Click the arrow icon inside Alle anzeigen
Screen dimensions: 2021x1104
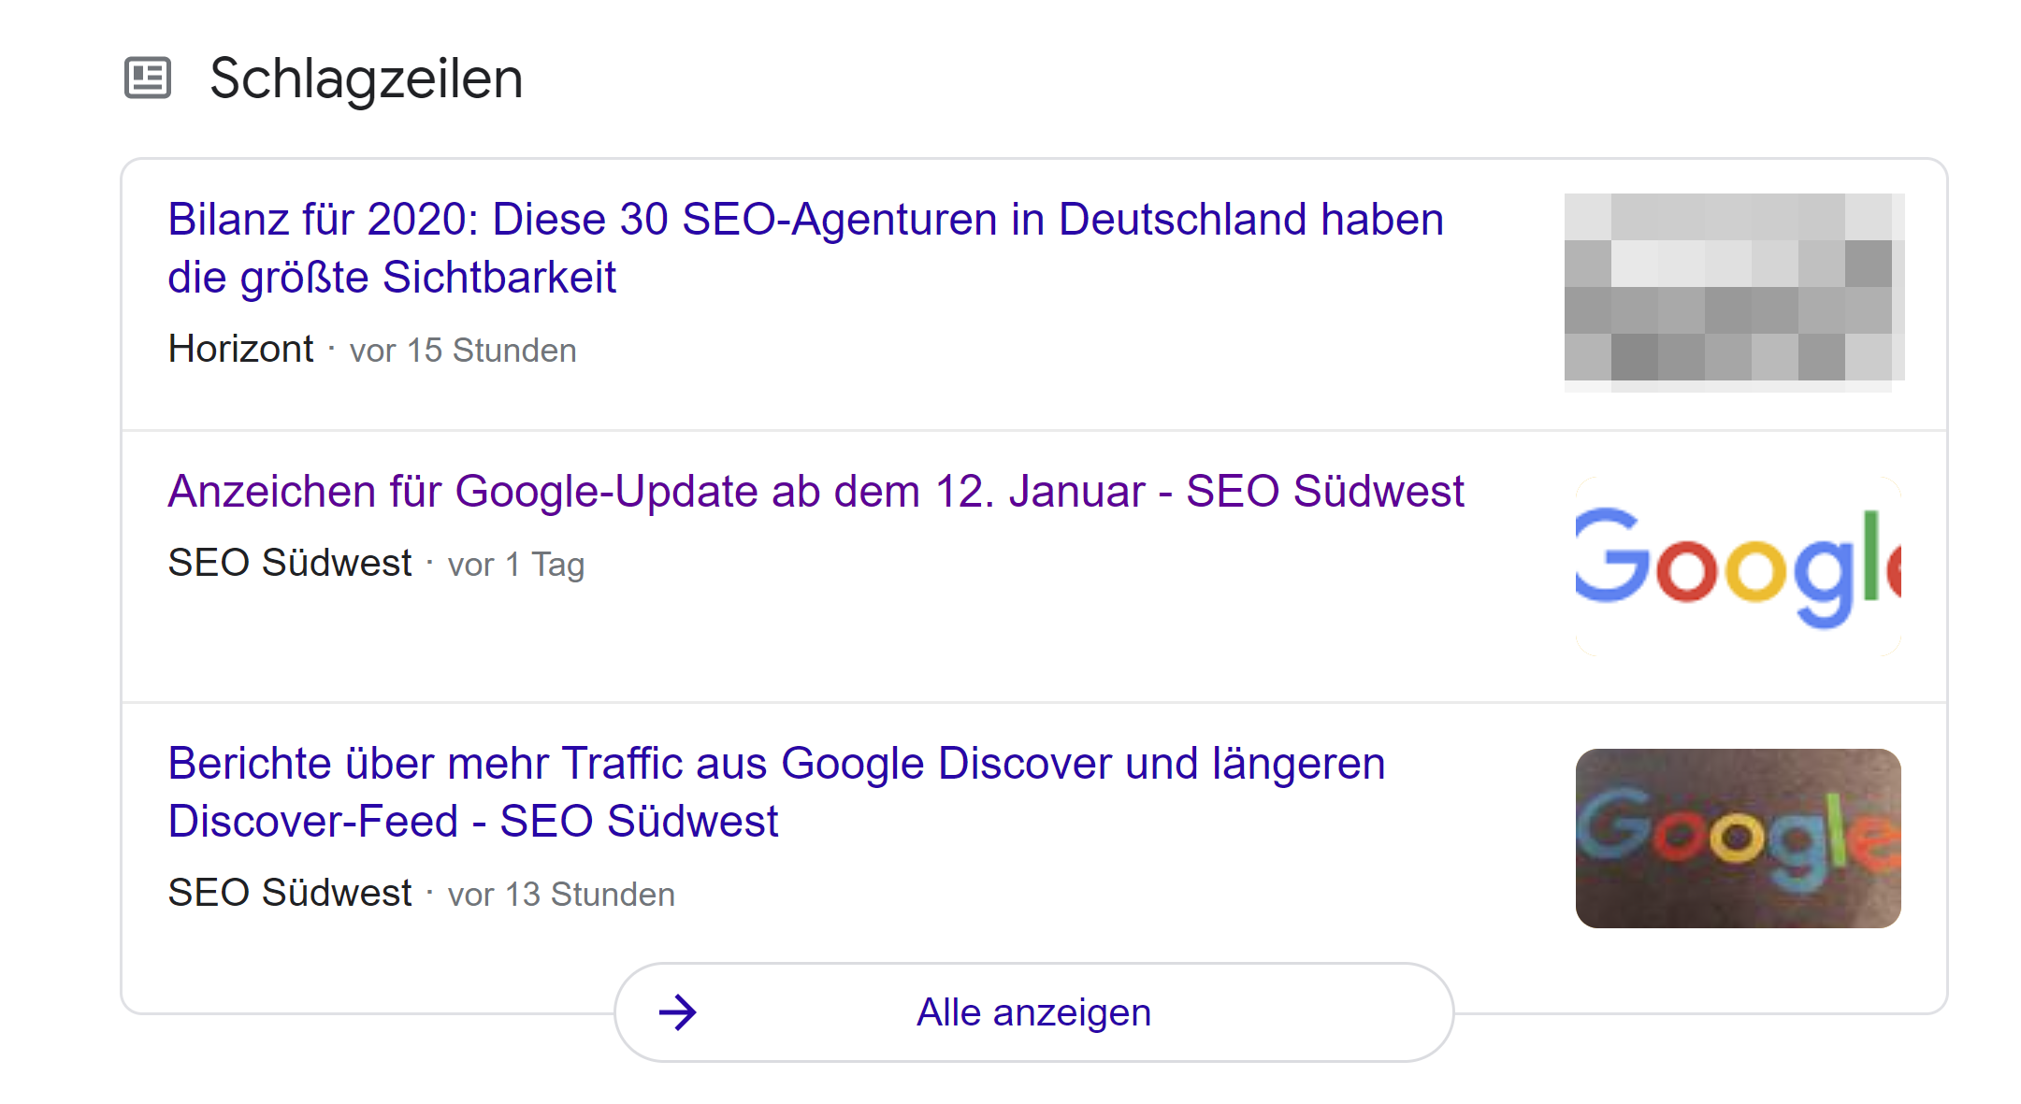point(678,1012)
